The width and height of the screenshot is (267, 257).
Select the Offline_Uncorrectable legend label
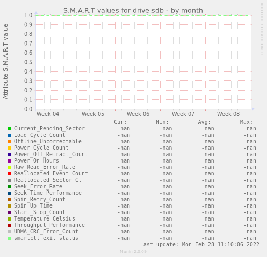48,142
